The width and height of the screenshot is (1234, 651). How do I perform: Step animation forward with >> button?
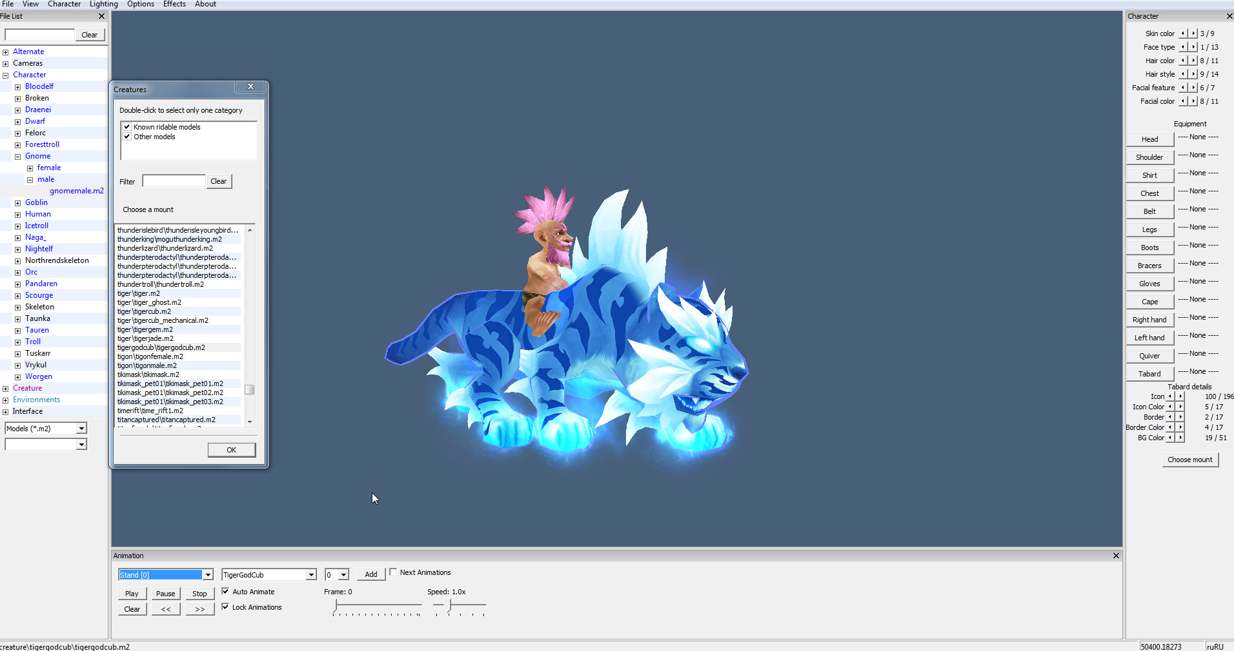tap(200, 609)
